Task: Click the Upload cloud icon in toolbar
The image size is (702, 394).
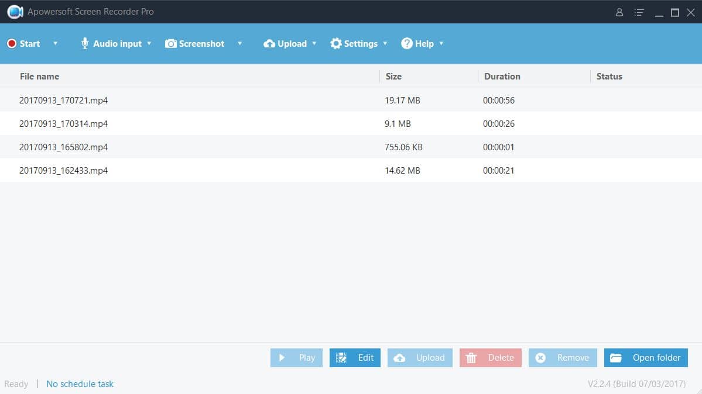Action: point(269,43)
